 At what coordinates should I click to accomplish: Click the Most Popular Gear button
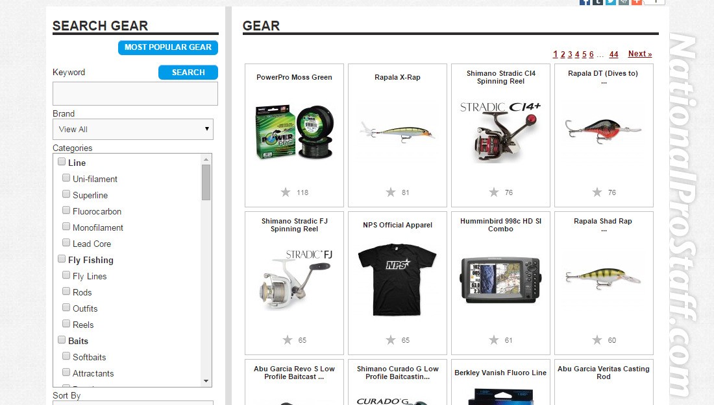pyautogui.click(x=168, y=47)
